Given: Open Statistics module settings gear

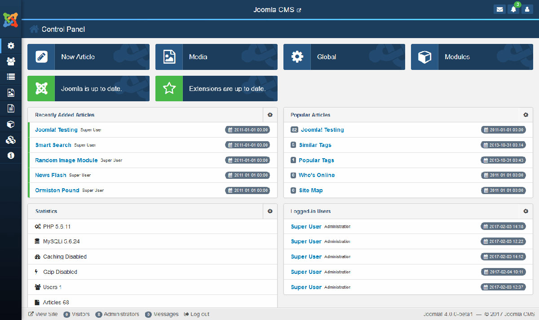Looking at the screenshot, I should [270, 211].
